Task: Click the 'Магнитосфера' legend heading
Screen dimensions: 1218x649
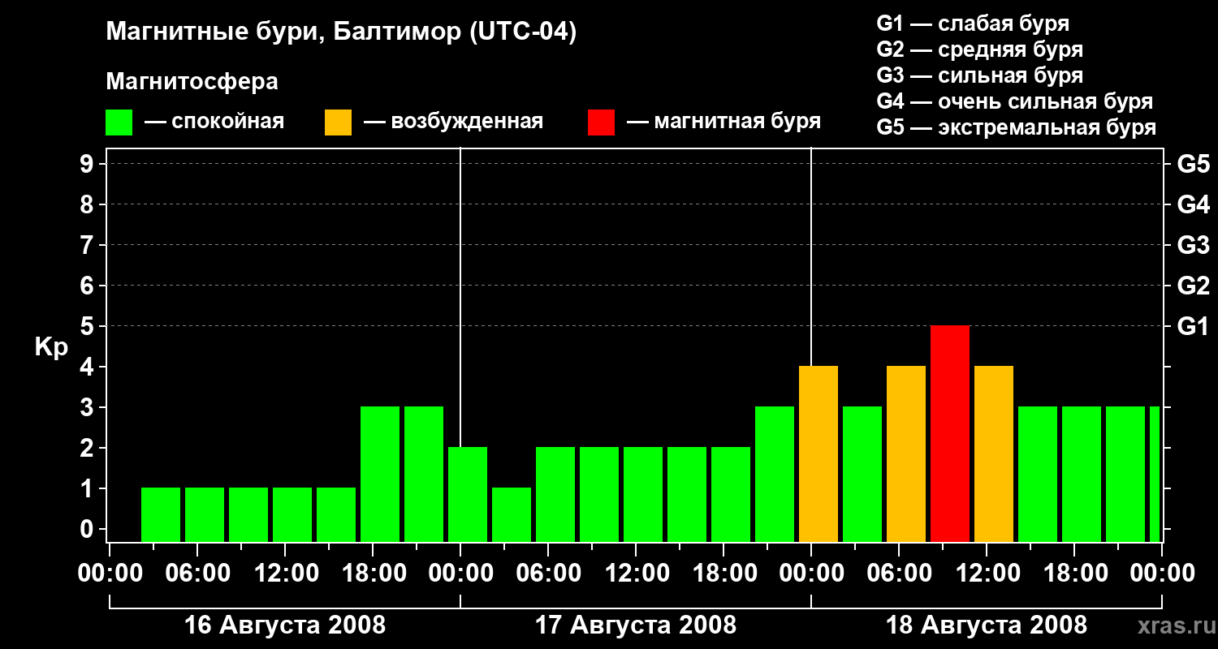Action: [192, 82]
